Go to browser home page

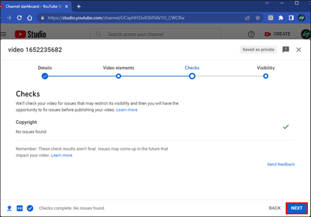coord(30,18)
